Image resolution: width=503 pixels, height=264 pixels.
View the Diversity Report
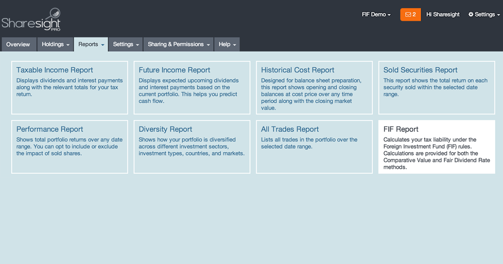[192, 147]
